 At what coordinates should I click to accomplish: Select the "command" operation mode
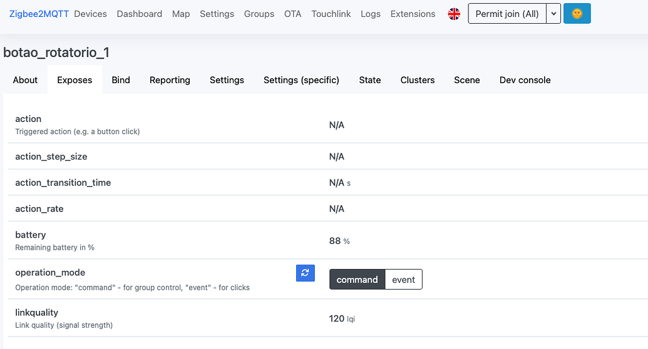(357, 280)
